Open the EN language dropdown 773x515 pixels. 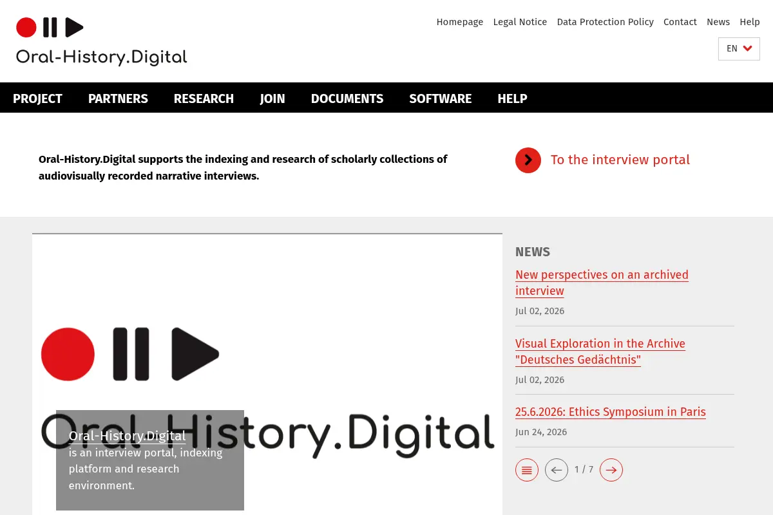coord(739,49)
